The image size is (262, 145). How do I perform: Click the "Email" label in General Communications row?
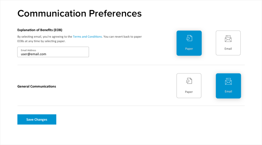click(x=228, y=91)
